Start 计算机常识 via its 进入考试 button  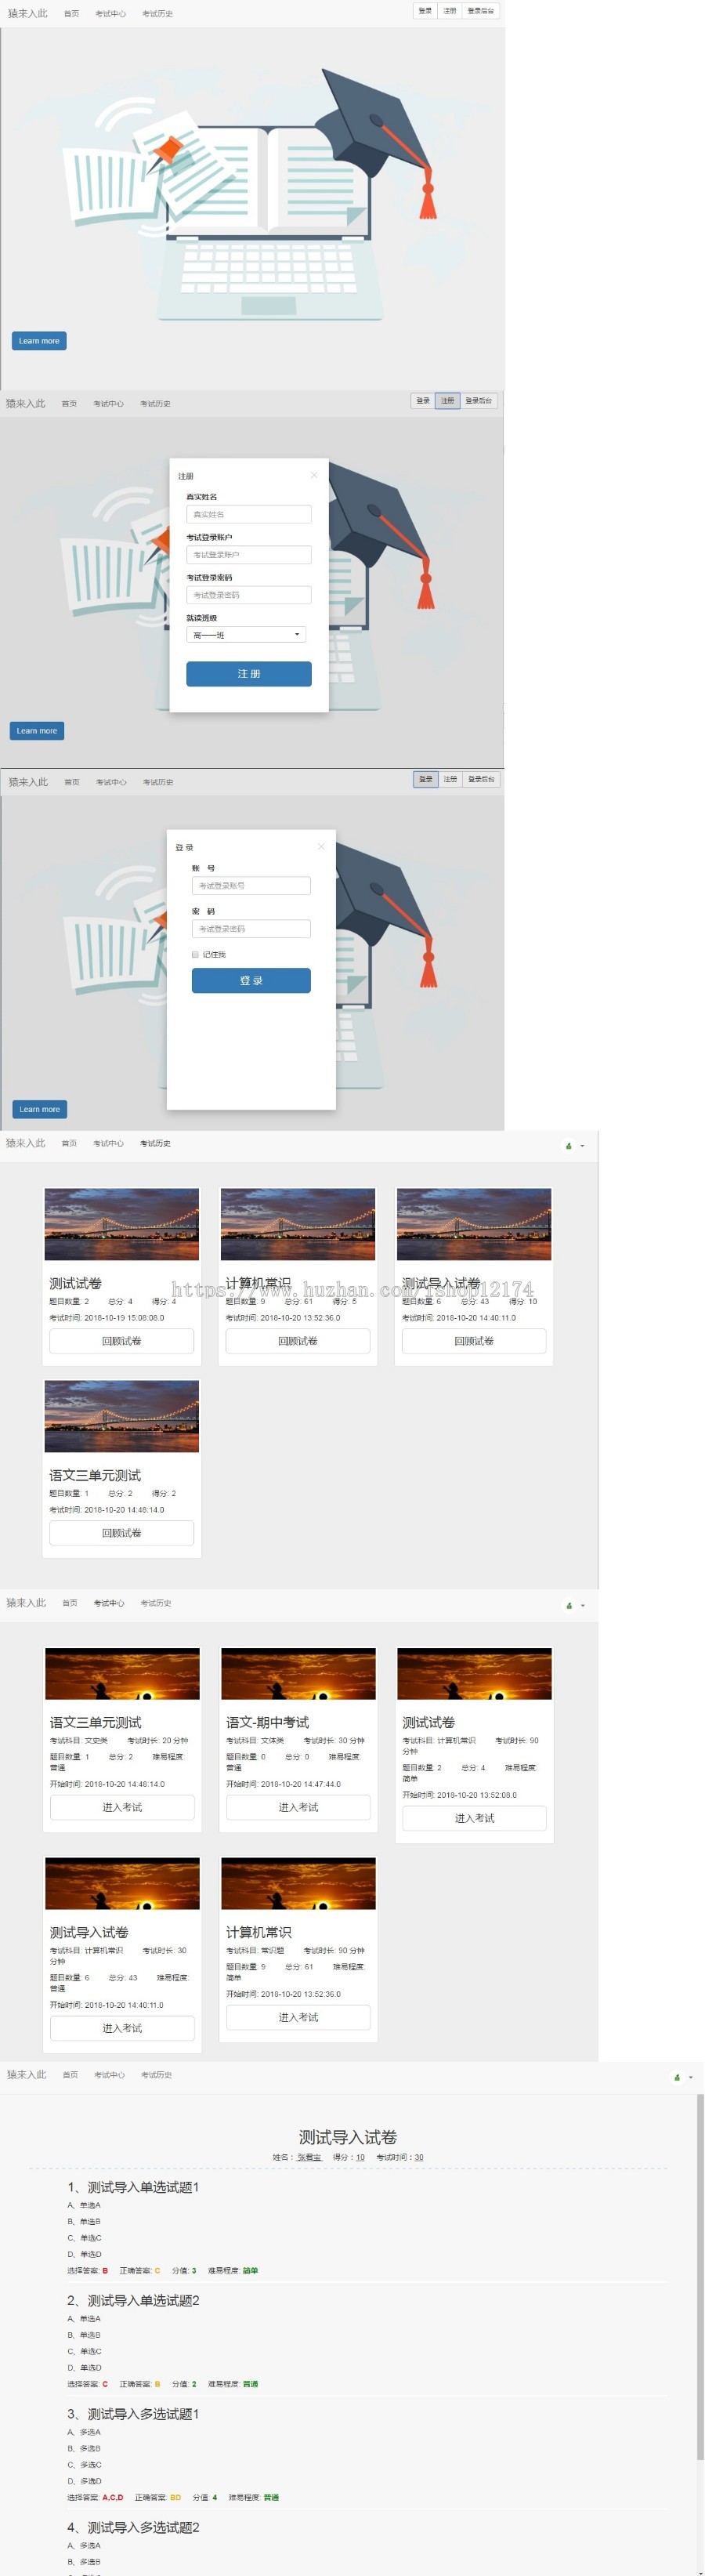point(298,2017)
